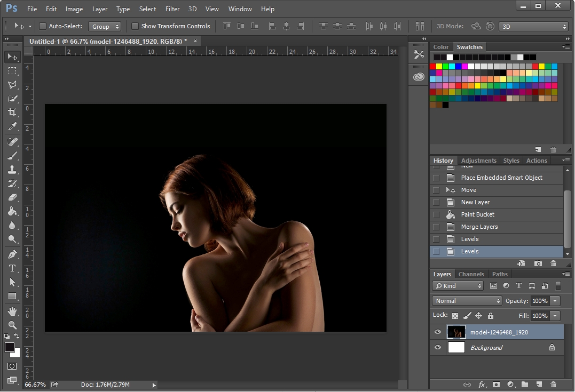Select the model-1246488_1920 layer thumbnail
This screenshot has width=575, height=392.
[x=456, y=332]
